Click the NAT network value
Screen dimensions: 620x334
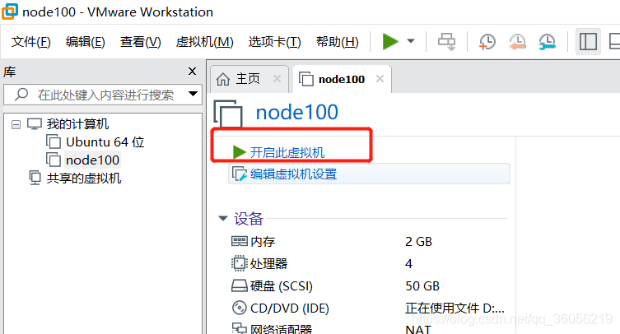pyautogui.click(x=418, y=329)
